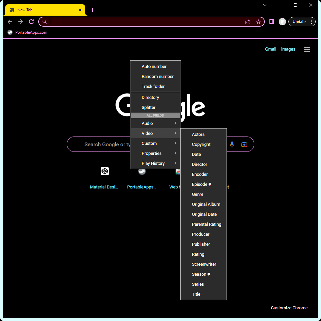This screenshot has height=321, width=321.
Task: Open the Google apps grid
Action: click(307, 49)
